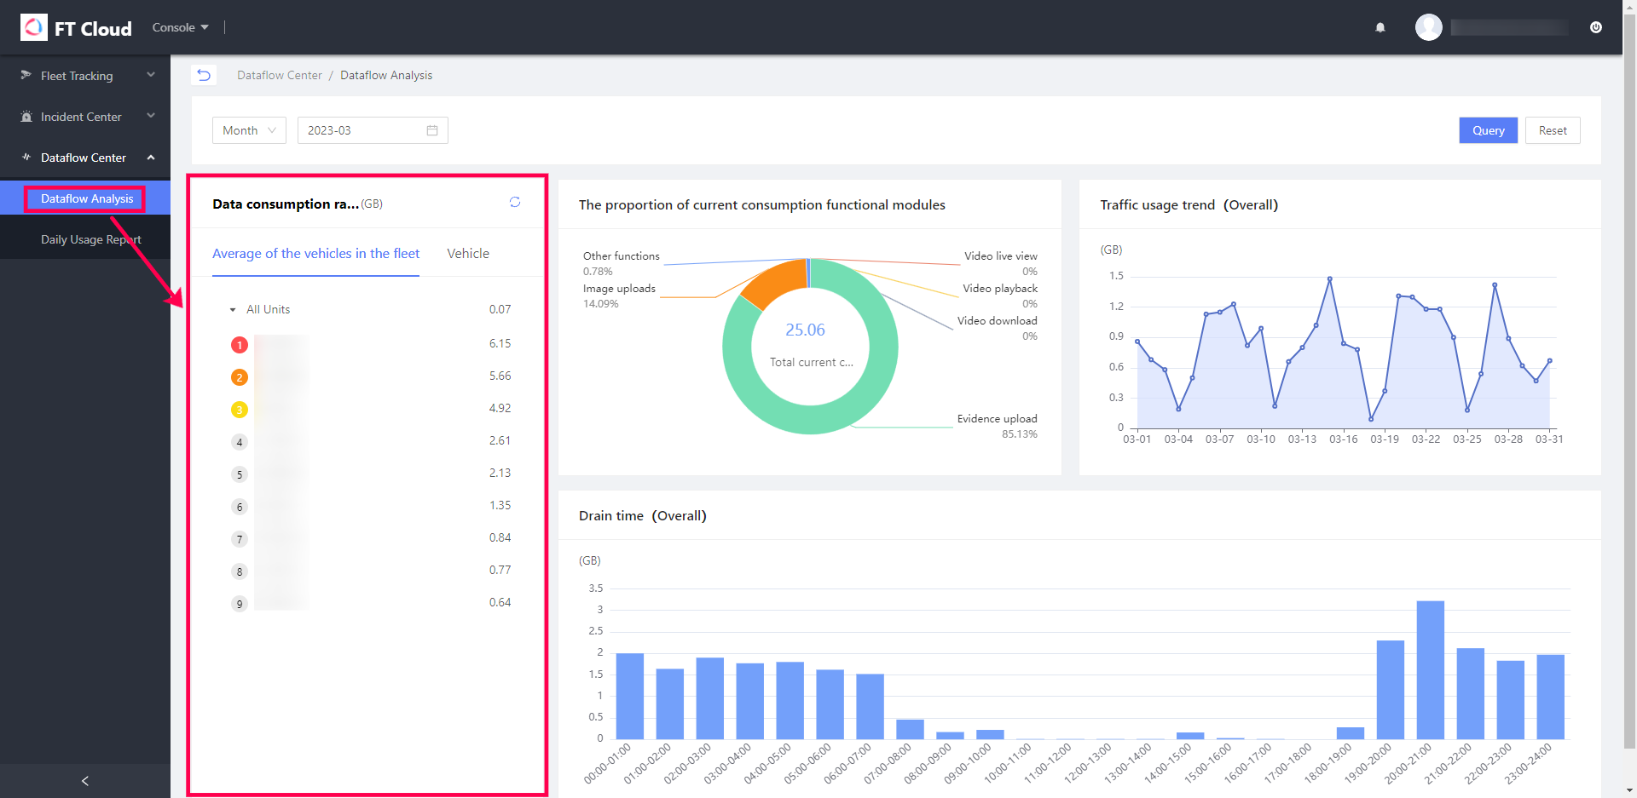Image resolution: width=1637 pixels, height=798 pixels.
Task: Select rank 6 badge
Action: coord(240,507)
